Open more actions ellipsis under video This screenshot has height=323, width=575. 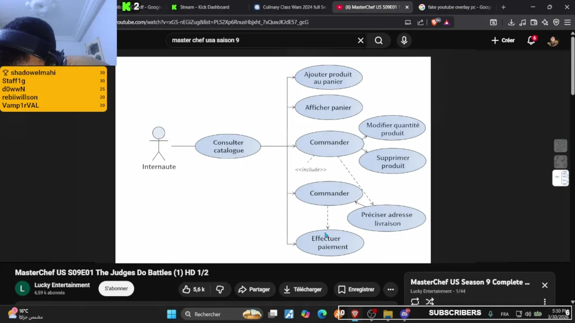click(391, 289)
